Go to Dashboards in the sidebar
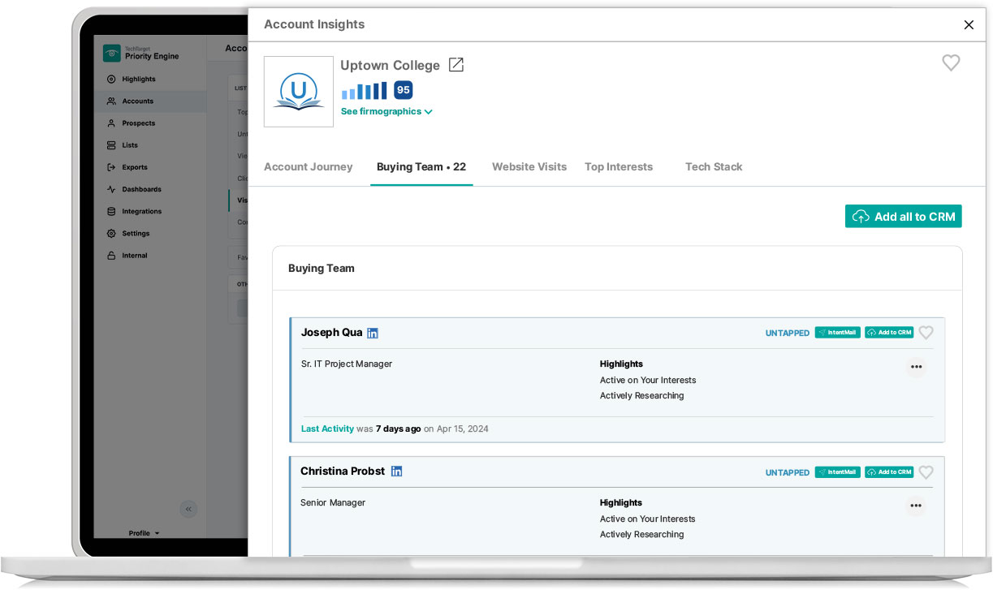Screen dimensions: 993x590 141,189
